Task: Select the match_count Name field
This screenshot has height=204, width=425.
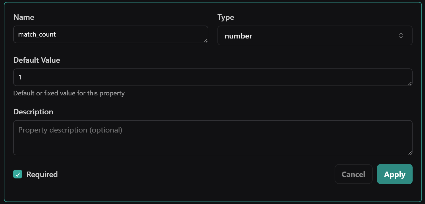Action: pos(110,34)
